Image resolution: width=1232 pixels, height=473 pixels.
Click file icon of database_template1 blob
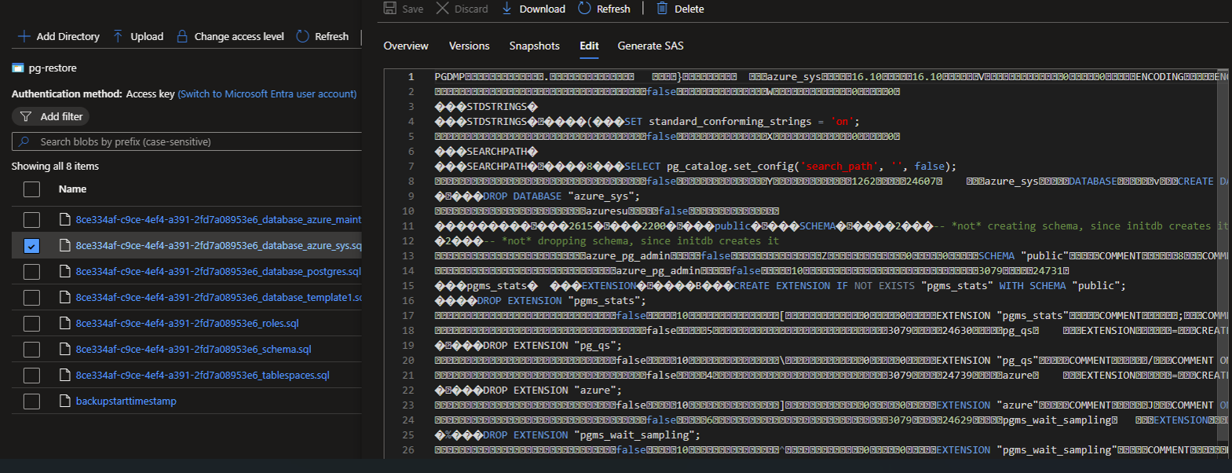point(65,297)
